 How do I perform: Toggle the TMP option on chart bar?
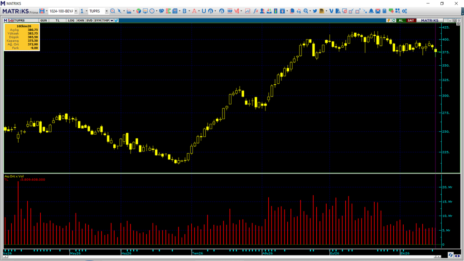[x=106, y=20]
